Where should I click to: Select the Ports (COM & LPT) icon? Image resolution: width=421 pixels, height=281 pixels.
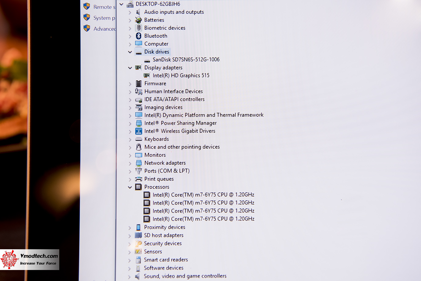coord(139,171)
